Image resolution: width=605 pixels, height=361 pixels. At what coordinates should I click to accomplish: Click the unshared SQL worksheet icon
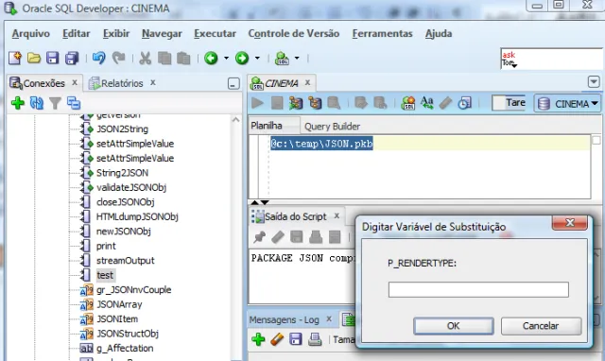click(x=408, y=103)
